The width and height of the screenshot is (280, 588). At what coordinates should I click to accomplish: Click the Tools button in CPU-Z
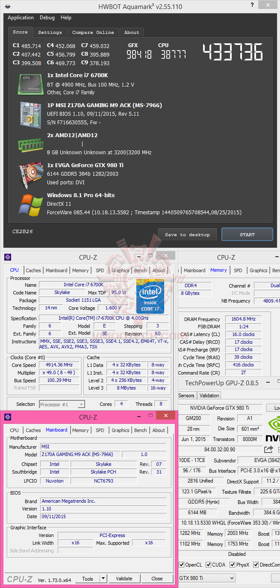[x=88, y=579]
